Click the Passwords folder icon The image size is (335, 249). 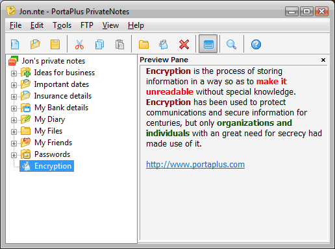(26, 154)
